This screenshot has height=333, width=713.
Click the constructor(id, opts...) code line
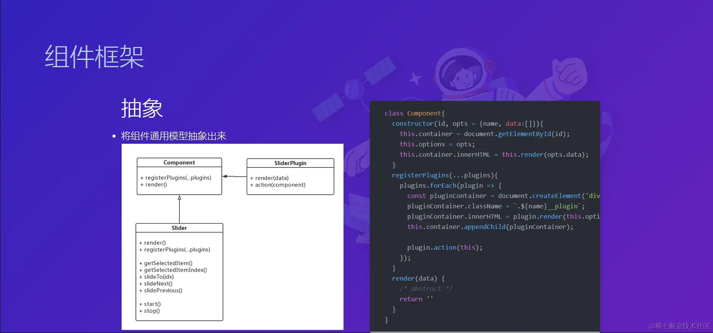pos(468,123)
